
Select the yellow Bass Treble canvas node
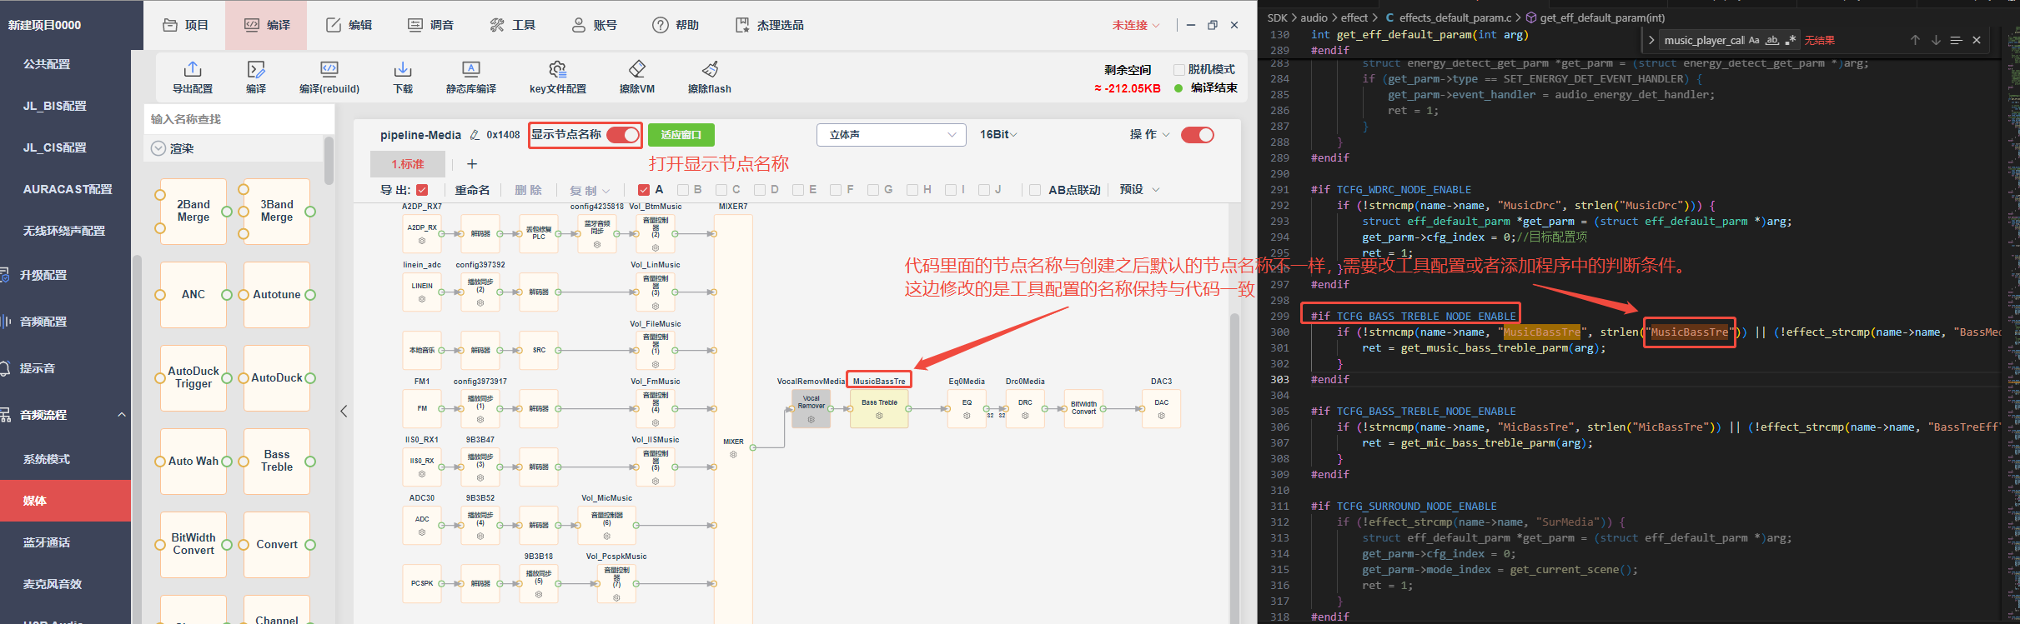tap(879, 408)
